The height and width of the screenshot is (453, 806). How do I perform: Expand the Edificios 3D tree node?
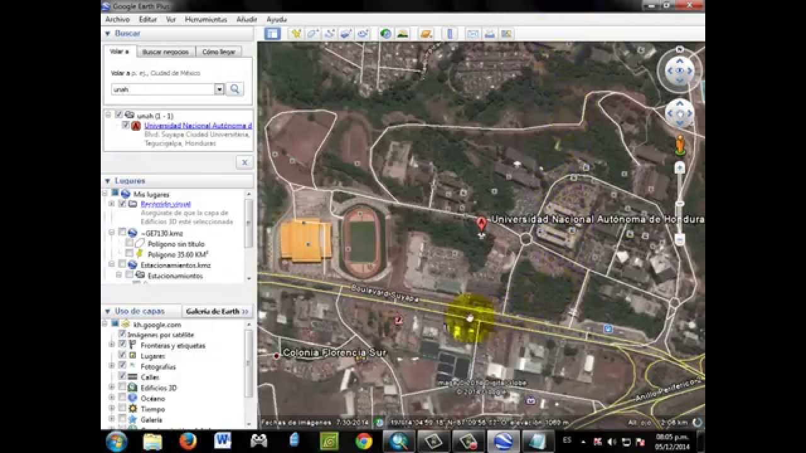[x=111, y=388]
